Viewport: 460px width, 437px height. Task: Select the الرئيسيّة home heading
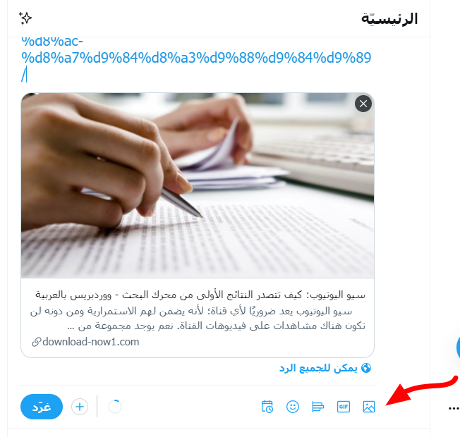[x=389, y=19]
